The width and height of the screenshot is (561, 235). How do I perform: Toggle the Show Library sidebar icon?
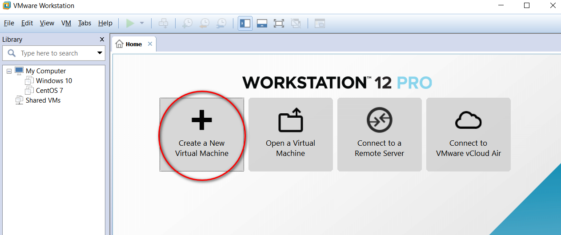click(x=245, y=23)
